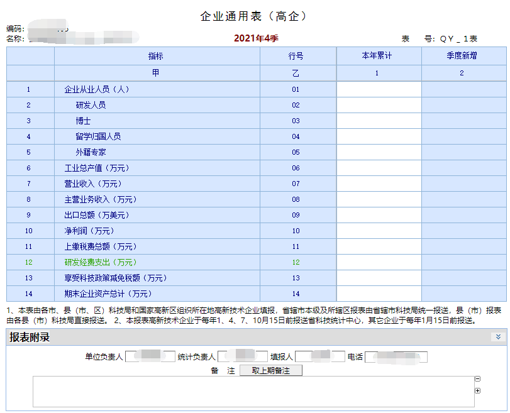Select 本年累计 cell for 留学归国人员 row
510x413 pixels.
(379, 136)
